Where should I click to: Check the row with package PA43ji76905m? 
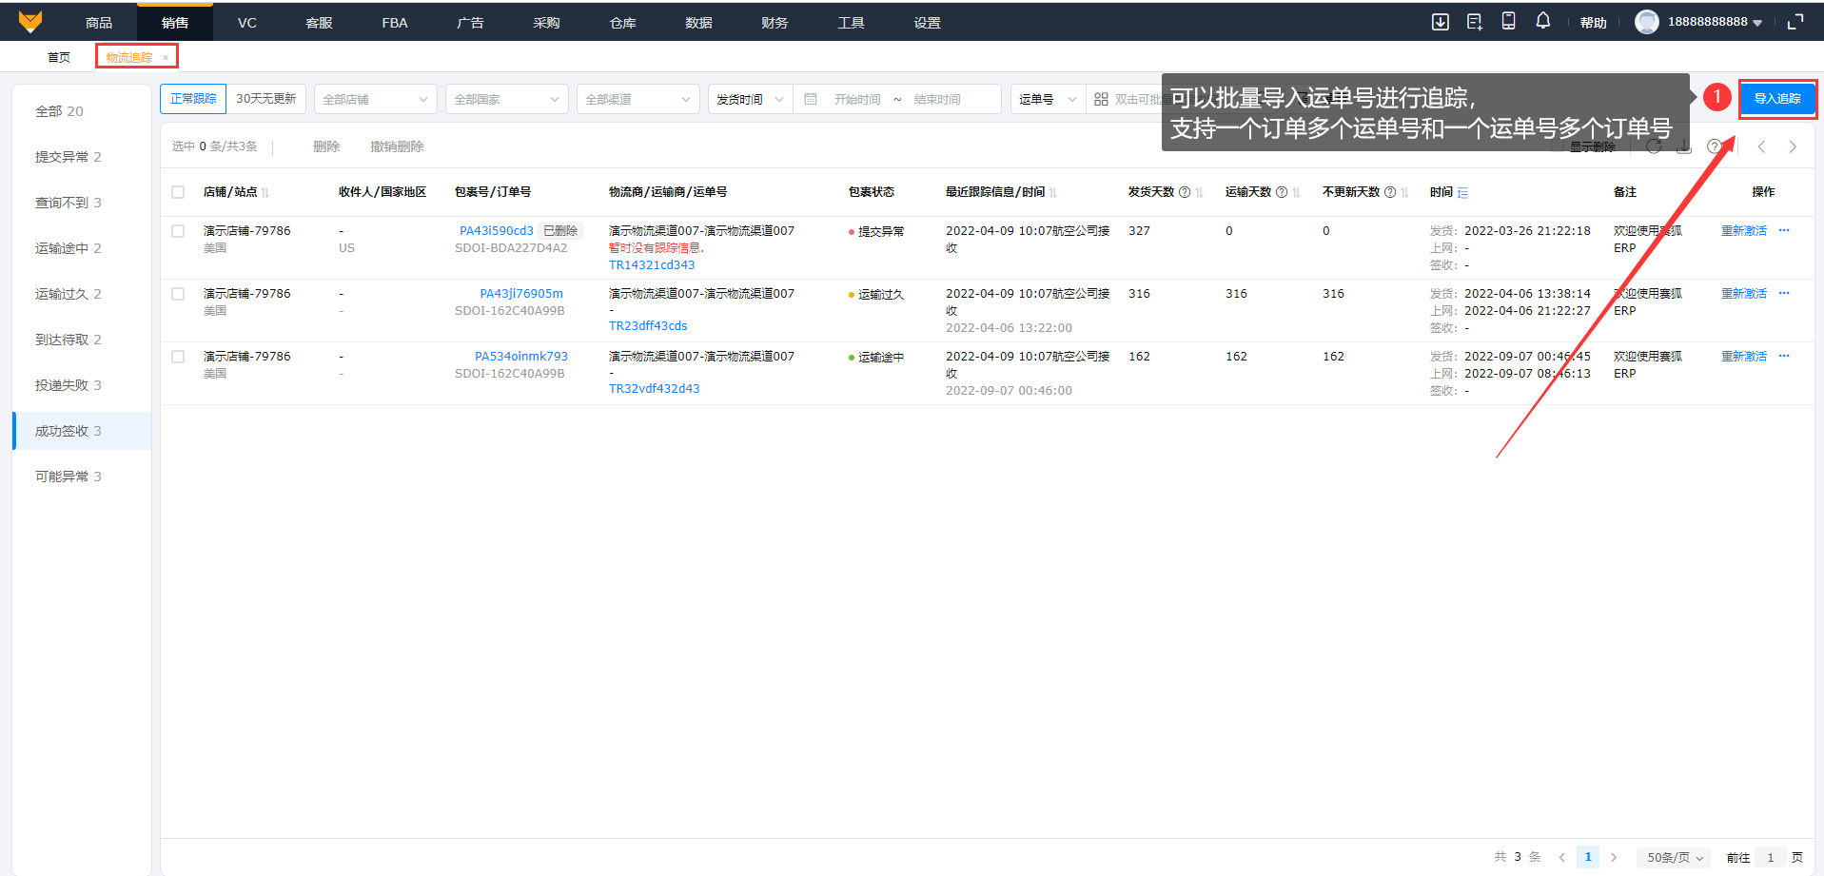click(178, 294)
